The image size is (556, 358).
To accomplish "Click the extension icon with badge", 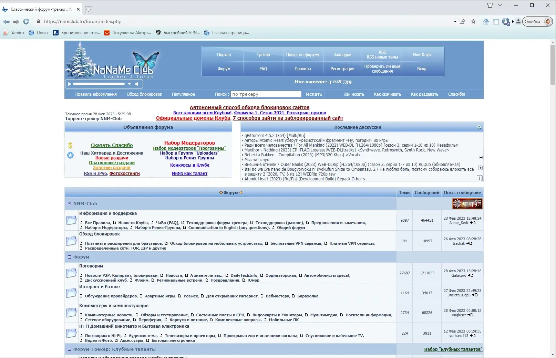I will pyautogui.click(x=506, y=22).
